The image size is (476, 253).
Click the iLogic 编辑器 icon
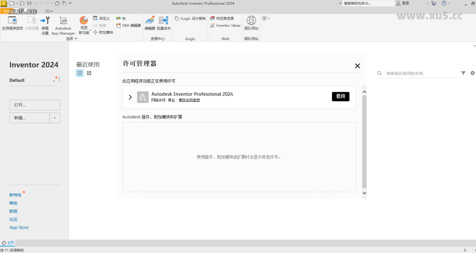(150, 22)
